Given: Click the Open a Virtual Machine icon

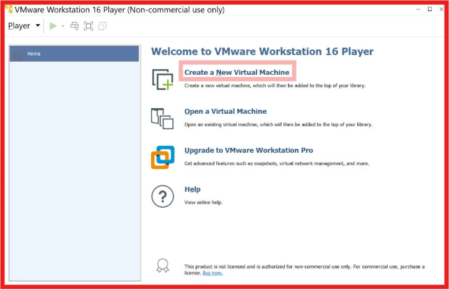Looking at the screenshot, I should click(x=162, y=118).
